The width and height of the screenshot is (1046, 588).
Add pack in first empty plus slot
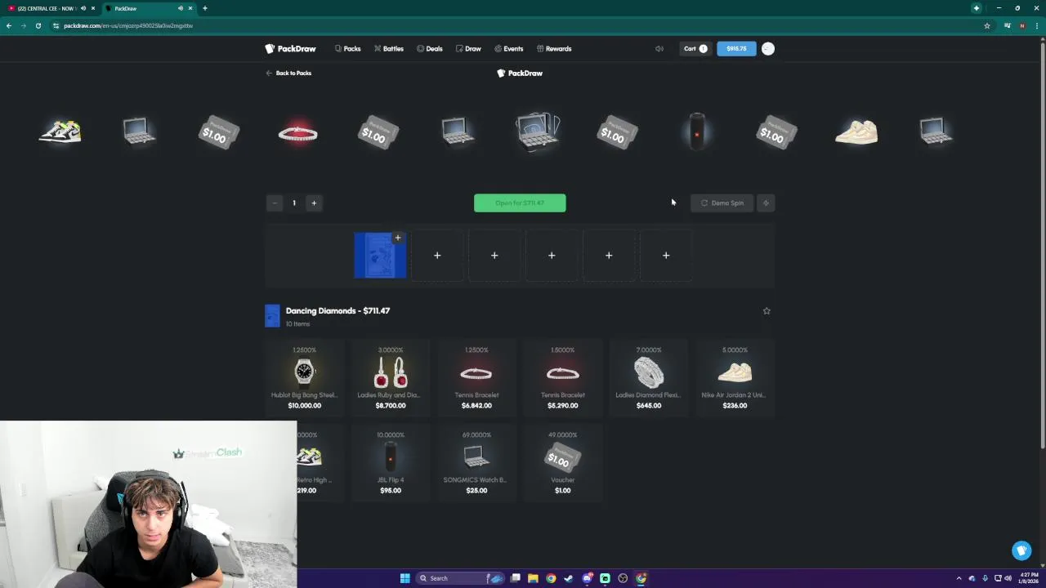click(437, 256)
